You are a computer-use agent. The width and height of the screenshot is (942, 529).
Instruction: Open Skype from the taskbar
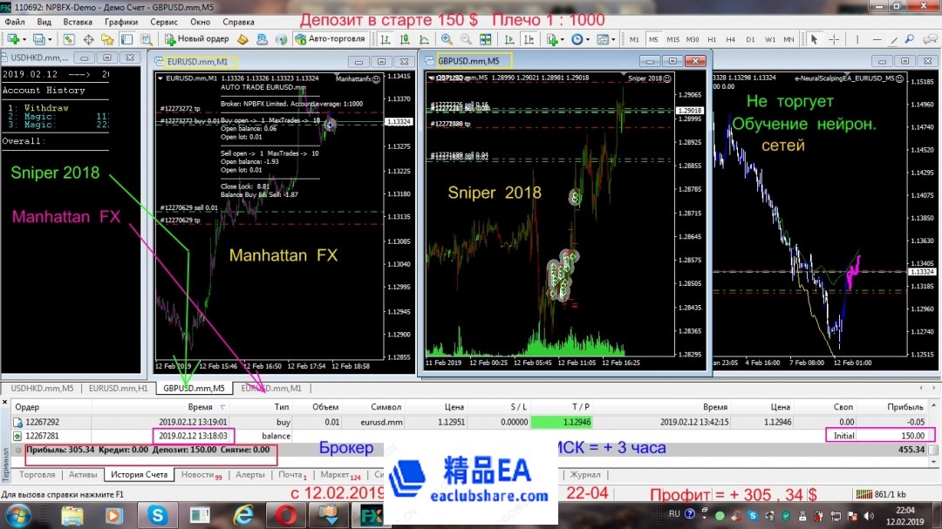coord(157,515)
